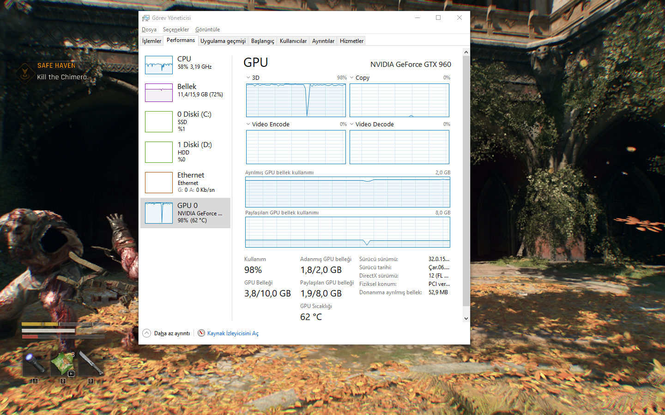Select the Bellek memory mini graph
Screen dimensions: 665x415
pos(159,93)
